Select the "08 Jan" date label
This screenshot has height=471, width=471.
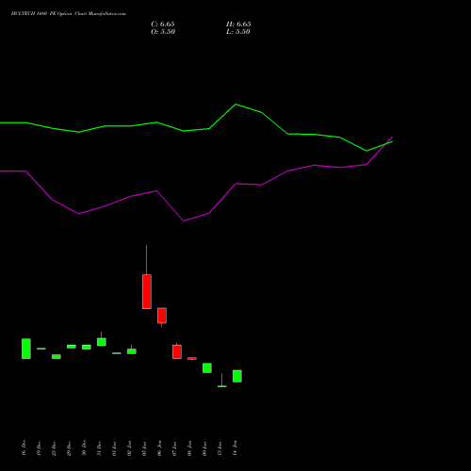pos(189,447)
